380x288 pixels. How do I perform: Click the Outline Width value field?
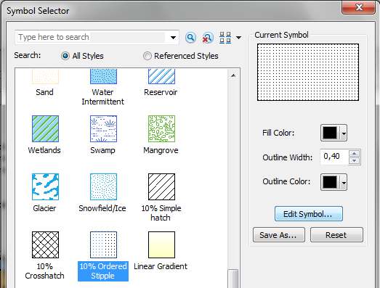[x=335, y=157]
